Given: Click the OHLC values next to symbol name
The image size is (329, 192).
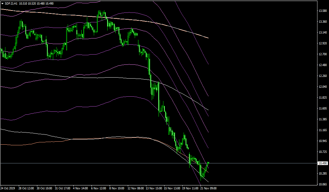Looking at the screenshot, I should (x=36, y=3).
